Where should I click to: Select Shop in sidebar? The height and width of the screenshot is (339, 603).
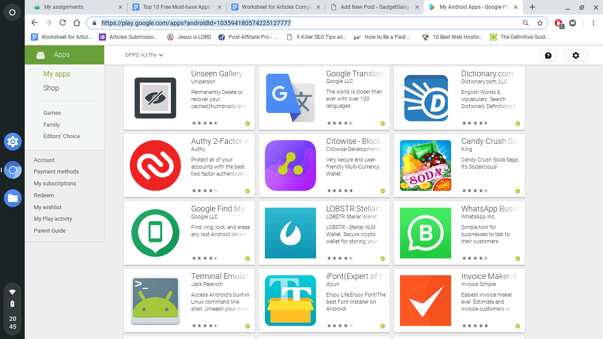(x=51, y=88)
